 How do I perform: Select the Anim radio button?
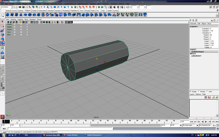tap(207, 92)
